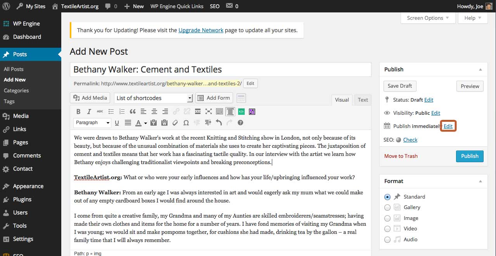Align text center
The height and width of the screenshot is (256, 496).
[154, 112]
